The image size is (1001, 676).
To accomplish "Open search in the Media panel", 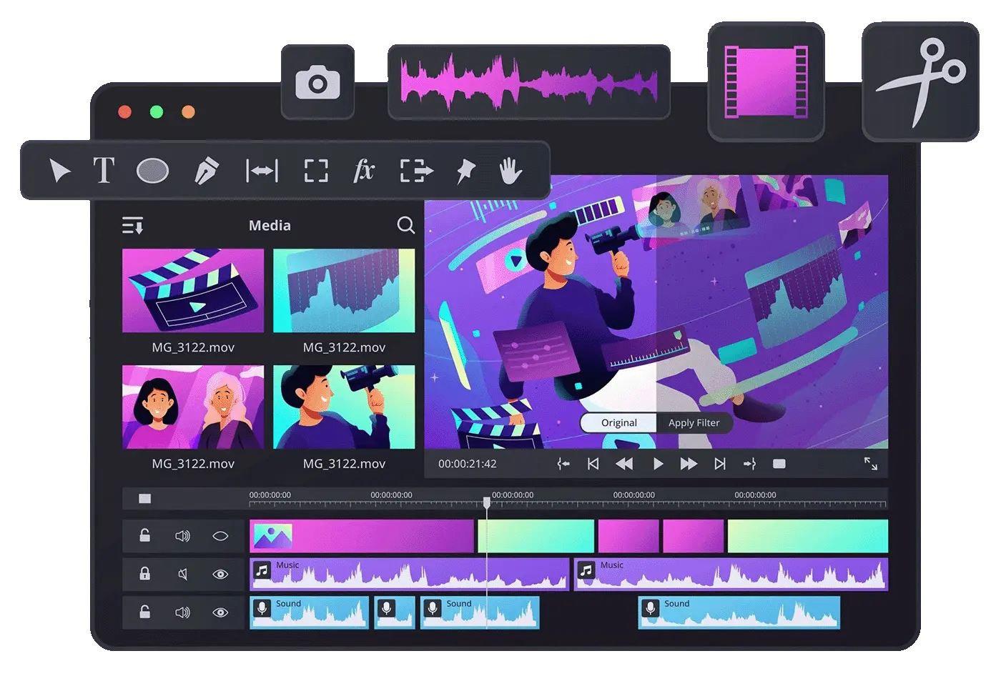I will [405, 226].
